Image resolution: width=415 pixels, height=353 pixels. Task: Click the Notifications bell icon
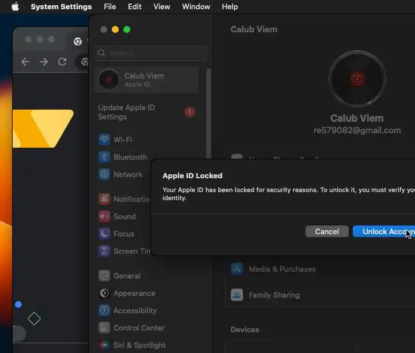point(104,199)
